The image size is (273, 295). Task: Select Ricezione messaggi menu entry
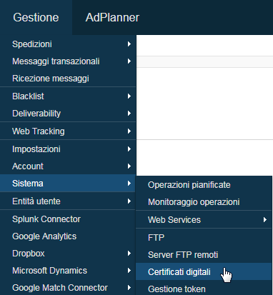(68, 79)
